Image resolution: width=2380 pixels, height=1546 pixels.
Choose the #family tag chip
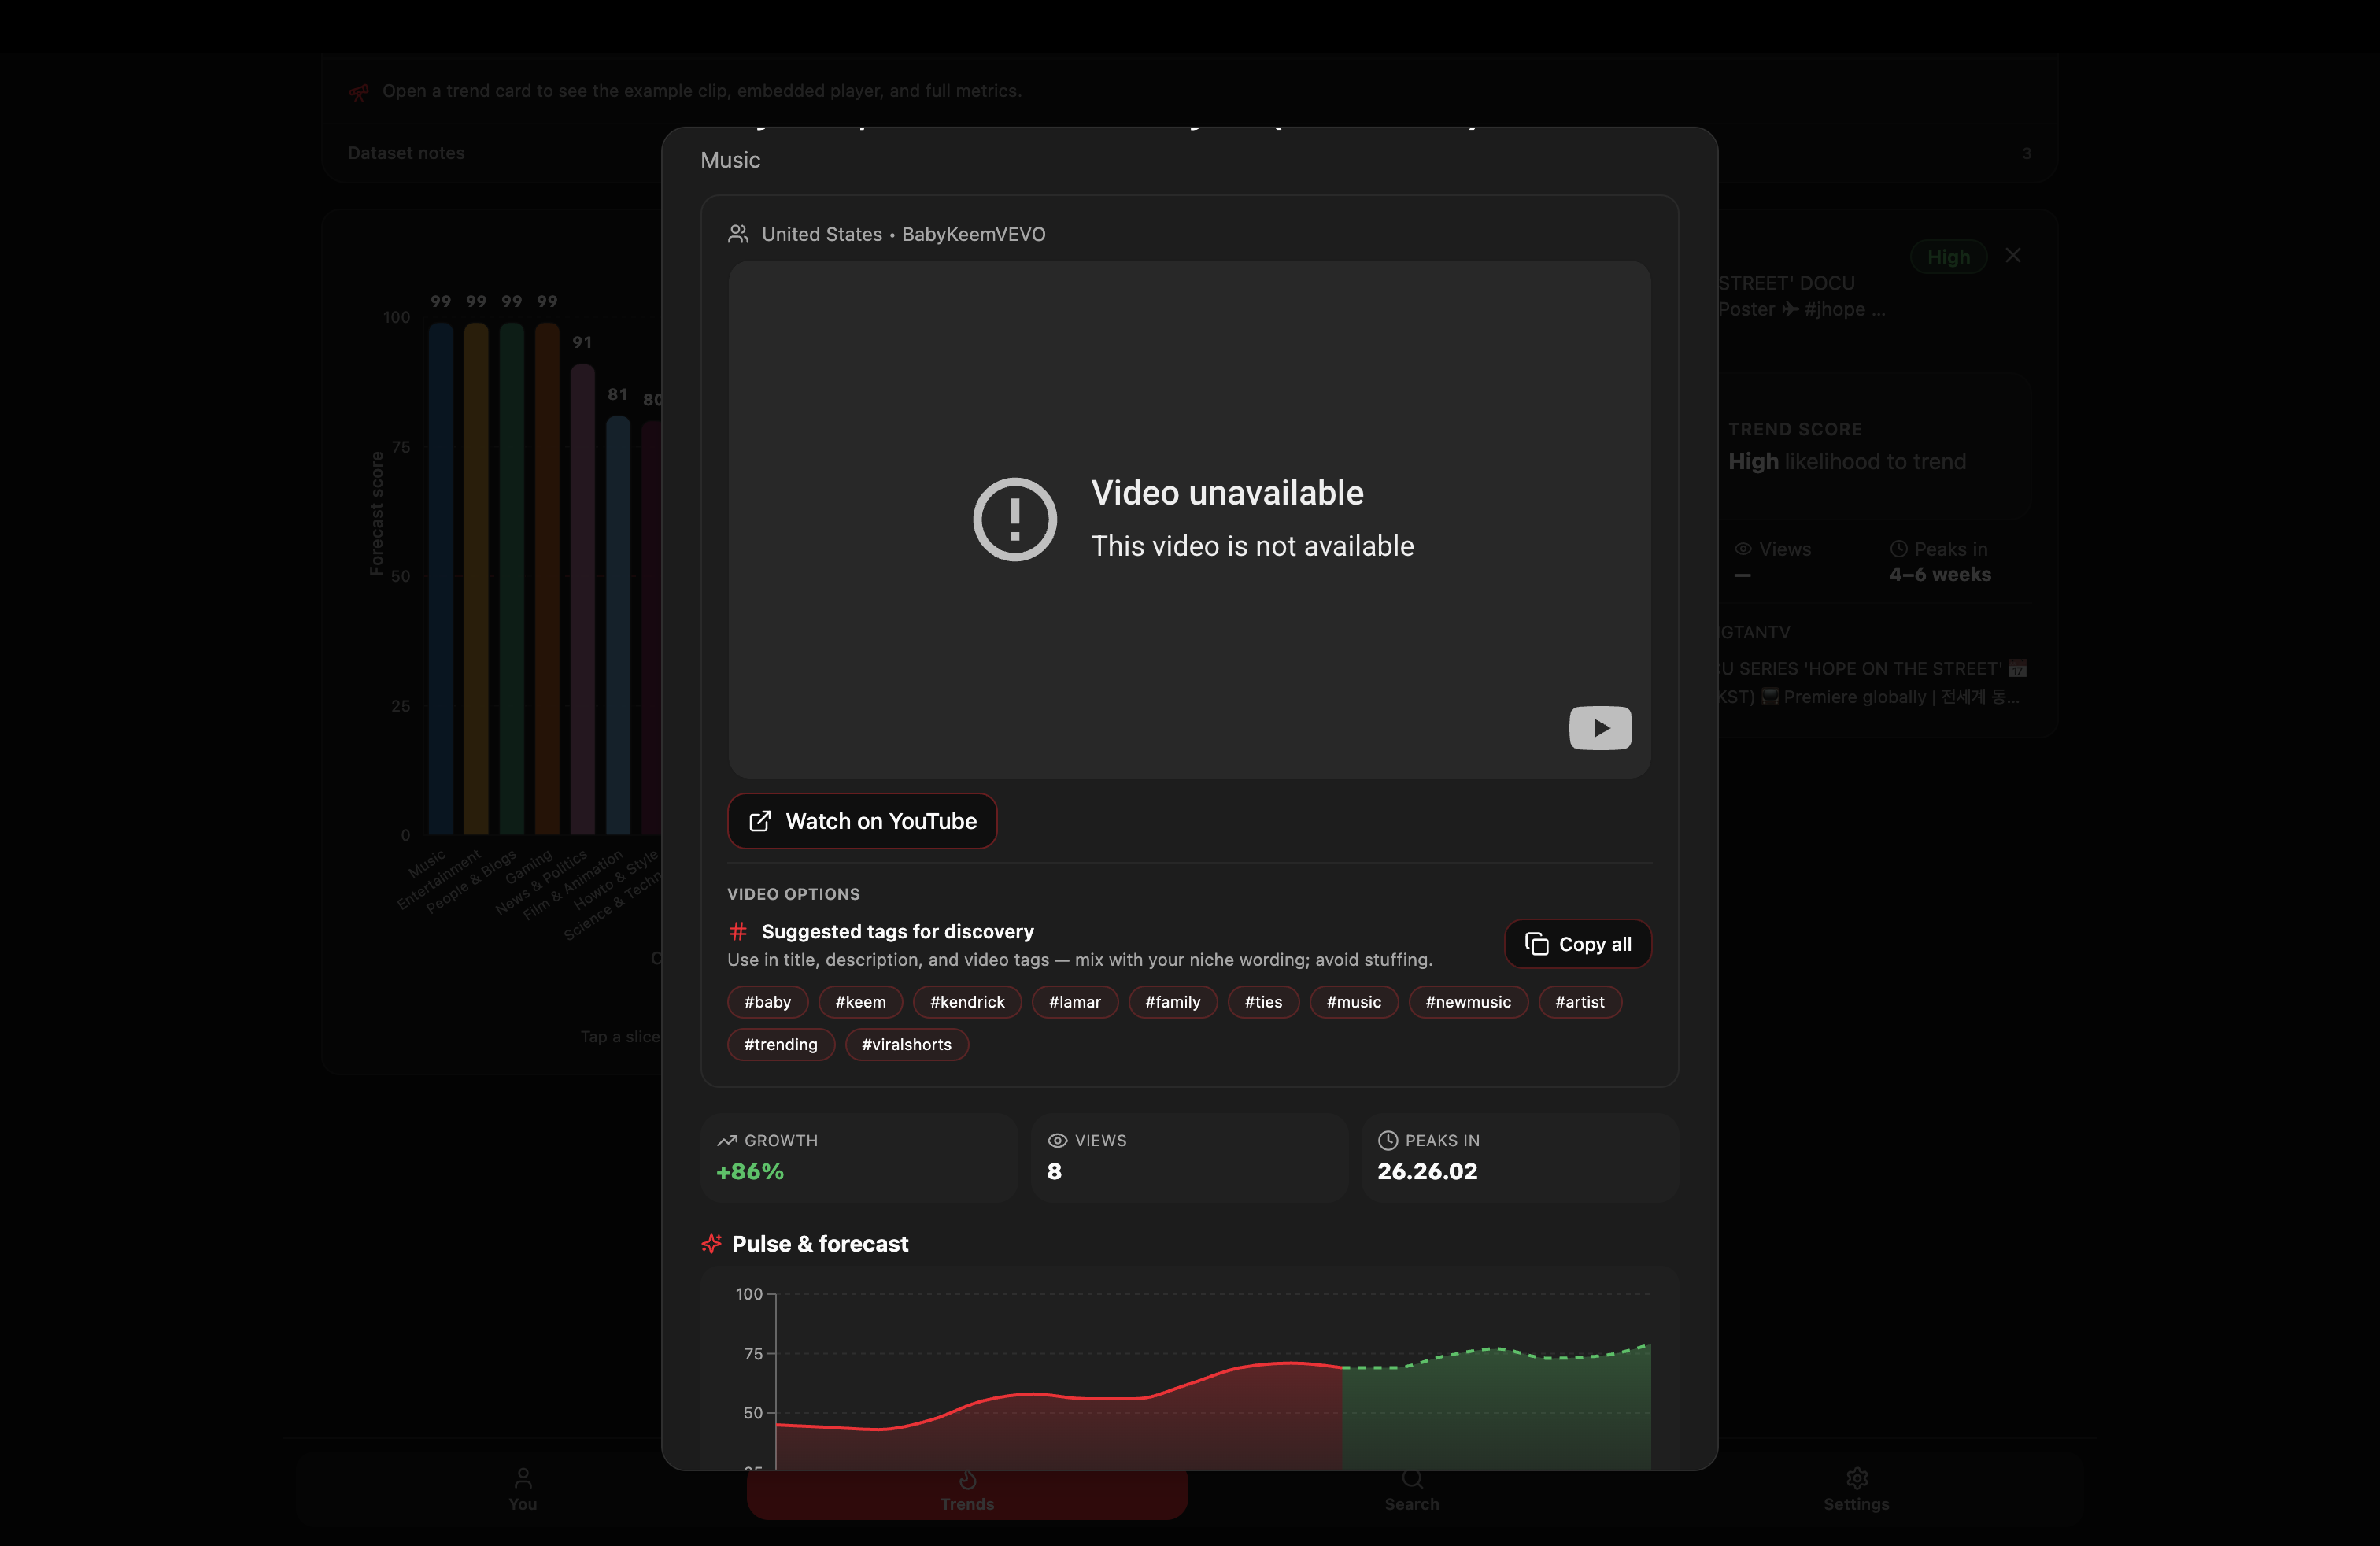[1172, 1002]
